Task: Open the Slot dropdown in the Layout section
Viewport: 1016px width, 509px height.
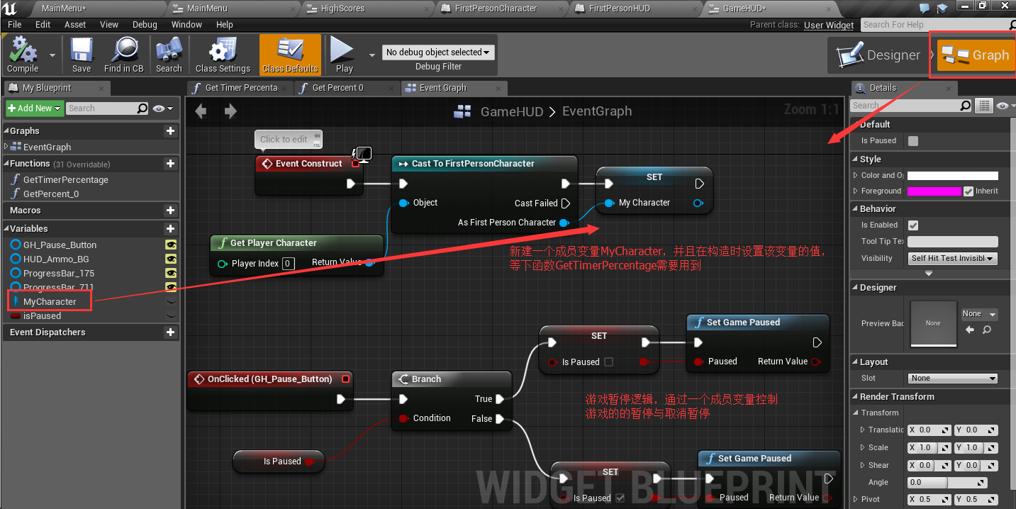Action: click(952, 378)
